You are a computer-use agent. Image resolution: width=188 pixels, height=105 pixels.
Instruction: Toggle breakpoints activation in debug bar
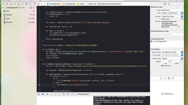point(43,94)
